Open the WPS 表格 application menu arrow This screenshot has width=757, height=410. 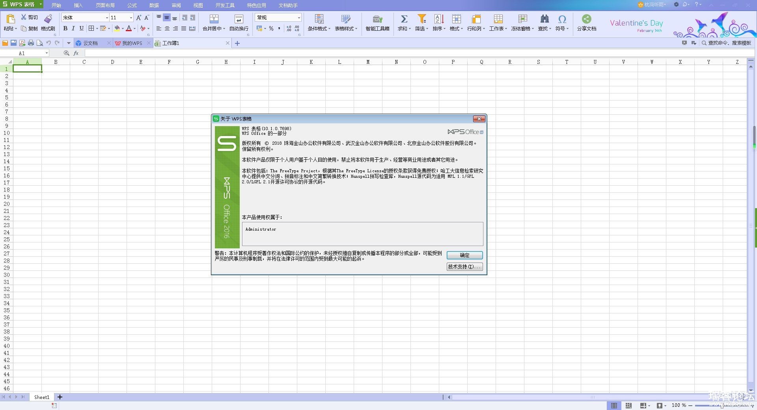[x=41, y=4]
